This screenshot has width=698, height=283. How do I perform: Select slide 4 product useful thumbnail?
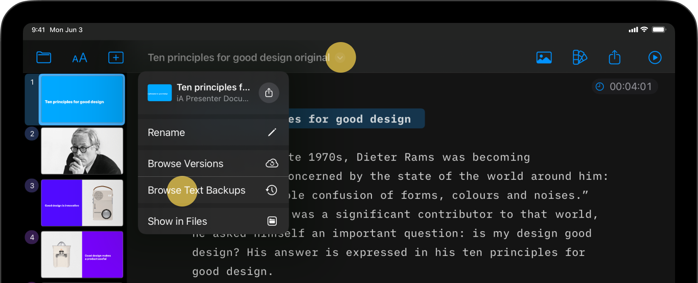pyautogui.click(x=82, y=255)
